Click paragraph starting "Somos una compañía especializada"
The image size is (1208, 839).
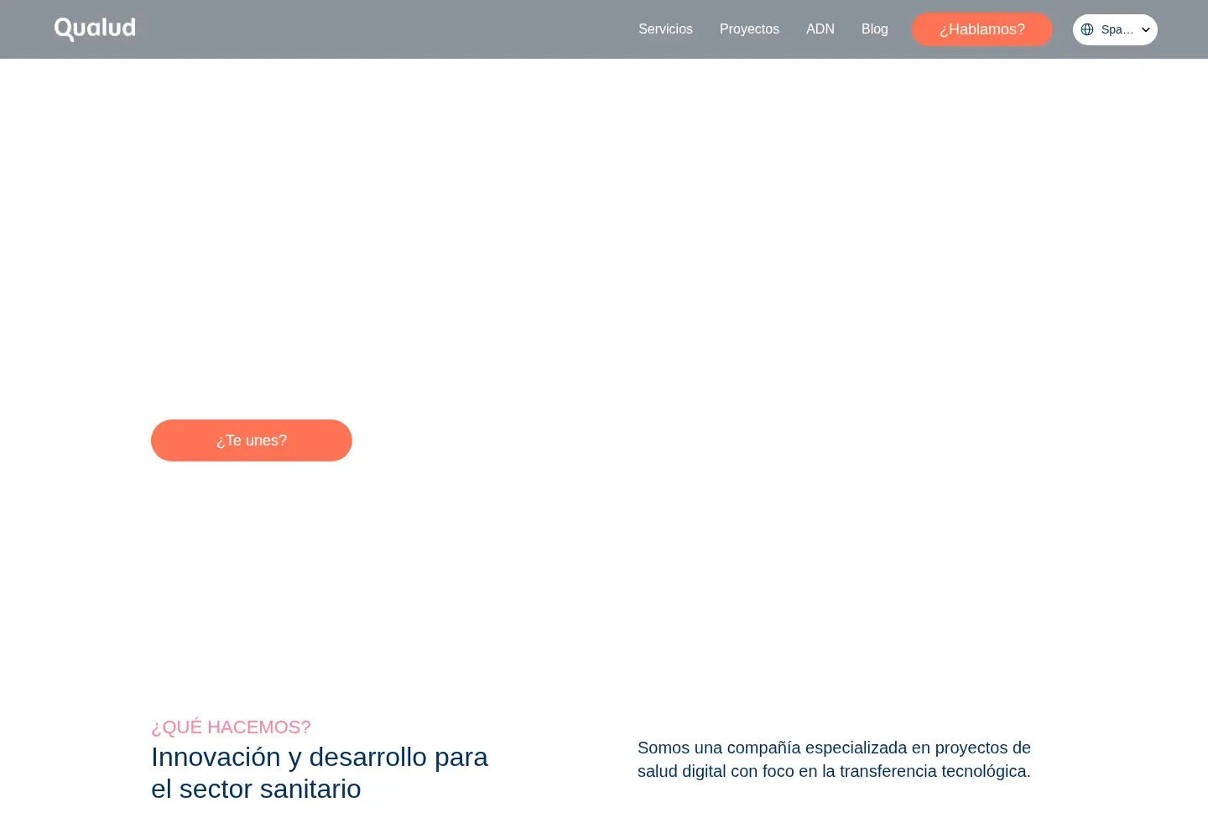click(x=834, y=759)
